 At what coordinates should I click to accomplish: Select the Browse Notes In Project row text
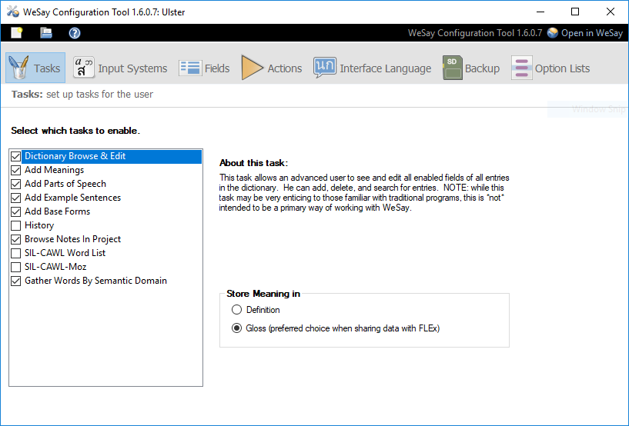click(x=72, y=239)
